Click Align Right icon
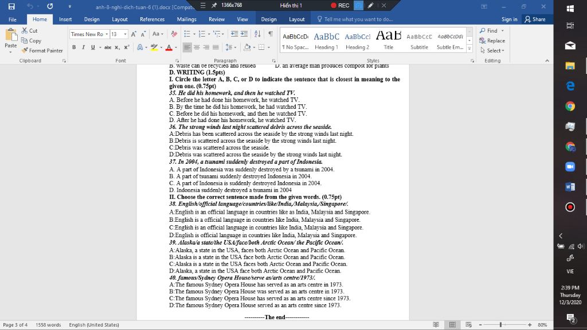 (206, 48)
